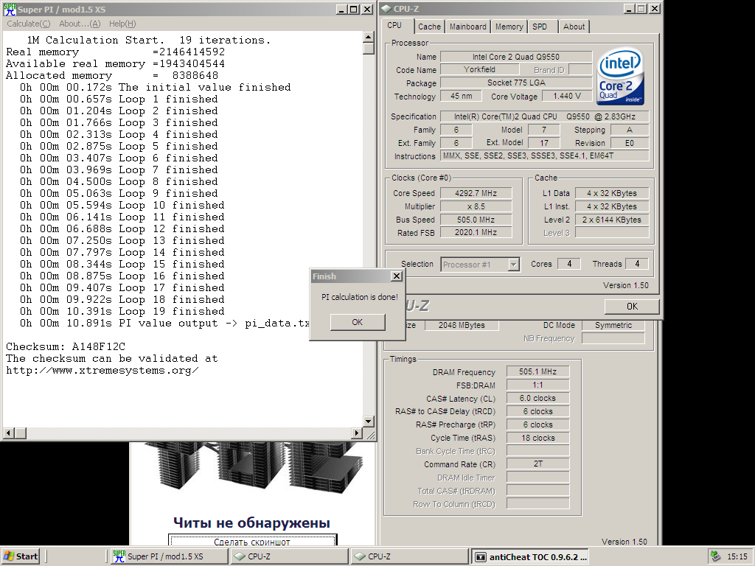Switch to the SPD tab in CPU-Z
755x566 pixels.
tap(540, 27)
